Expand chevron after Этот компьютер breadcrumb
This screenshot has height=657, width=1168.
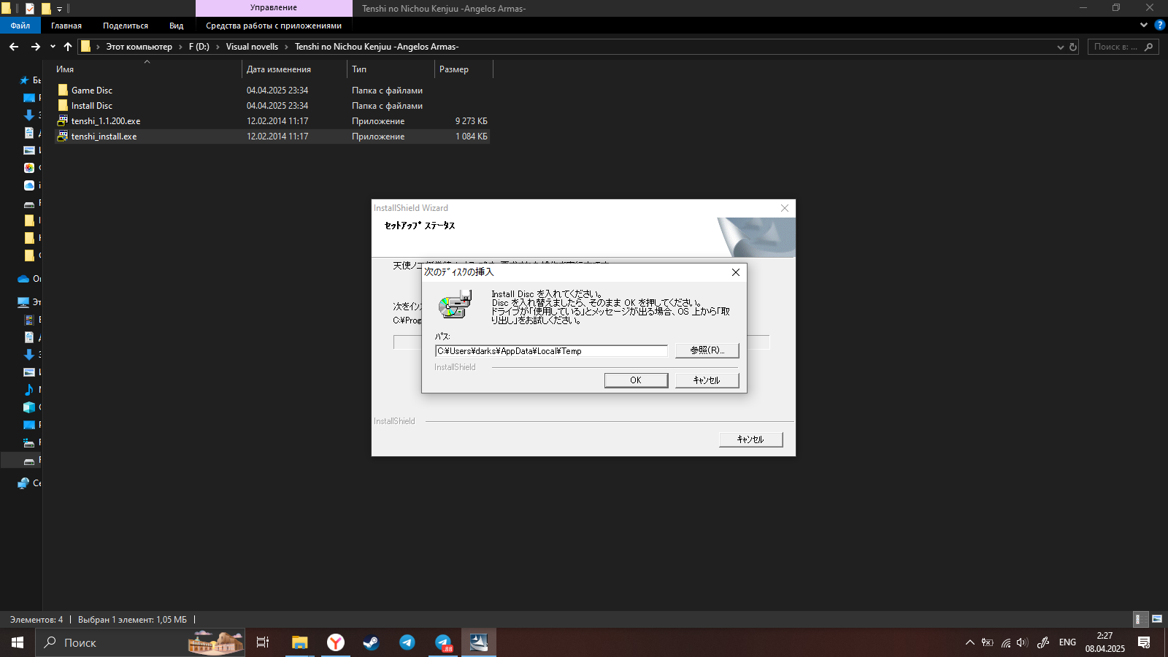(x=180, y=47)
